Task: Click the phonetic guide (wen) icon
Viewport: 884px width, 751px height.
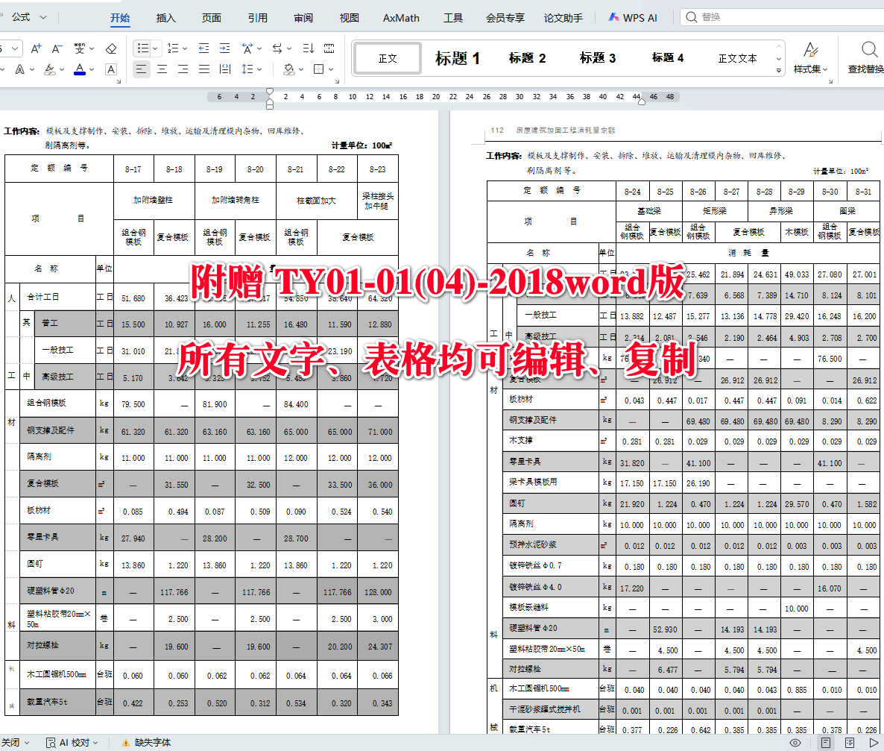Action: coord(80,48)
